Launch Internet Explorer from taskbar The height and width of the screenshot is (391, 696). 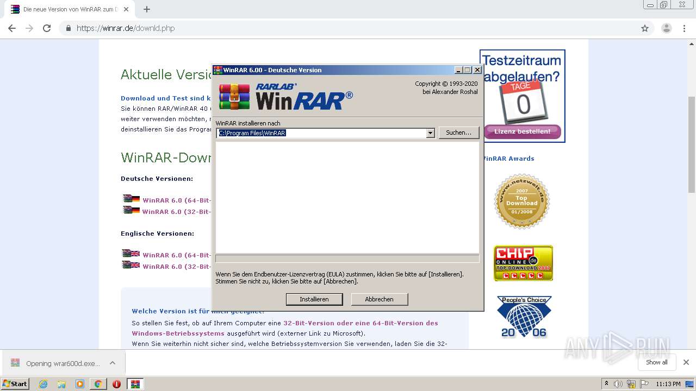(x=43, y=384)
